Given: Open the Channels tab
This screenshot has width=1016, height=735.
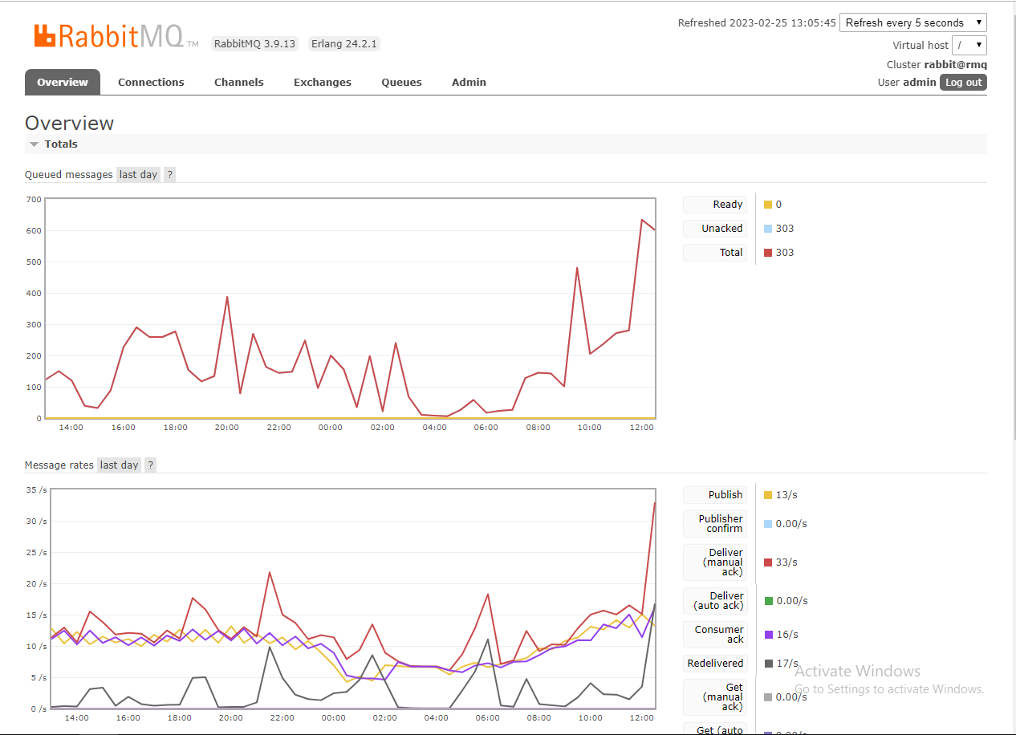Looking at the screenshot, I should [x=238, y=83].
